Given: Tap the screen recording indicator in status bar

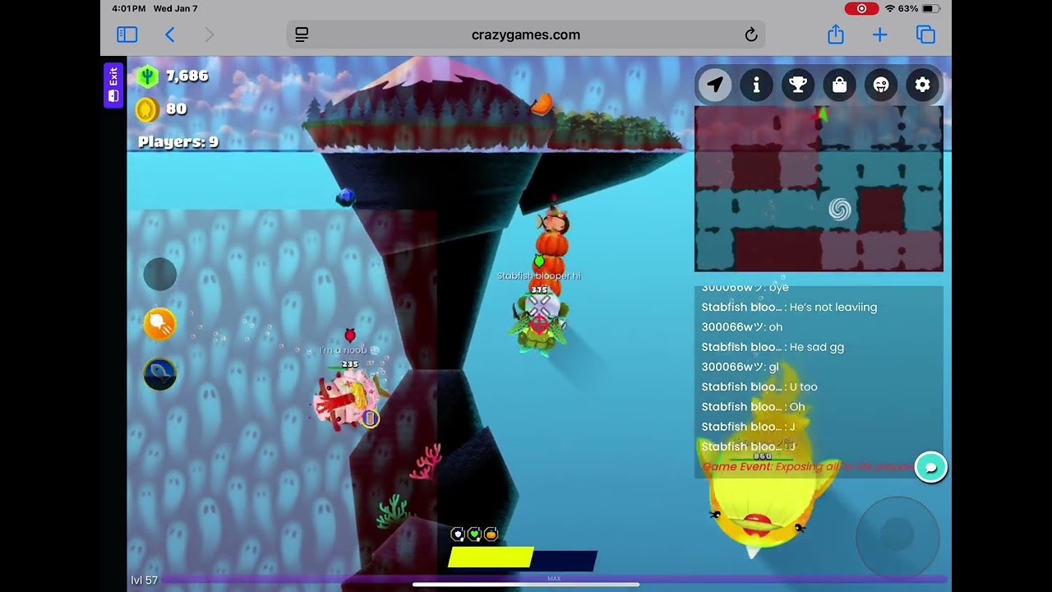Looking at the screenshot, I should tap(861, 8).
